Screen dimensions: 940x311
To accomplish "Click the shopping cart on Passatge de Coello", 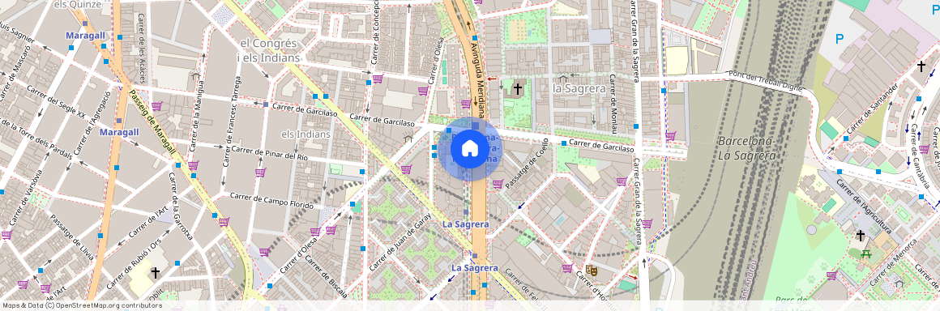I will [x=497, y=184].
